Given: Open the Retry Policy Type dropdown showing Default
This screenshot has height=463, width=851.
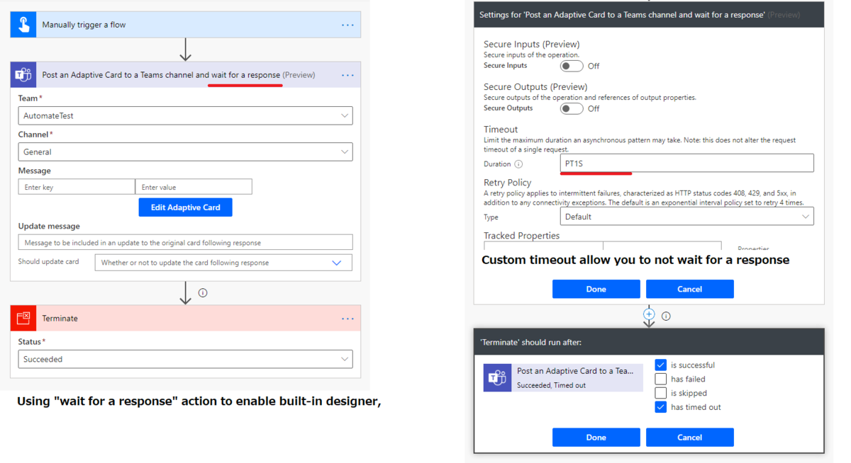Looking at the screenshot, I should [687, 217].
